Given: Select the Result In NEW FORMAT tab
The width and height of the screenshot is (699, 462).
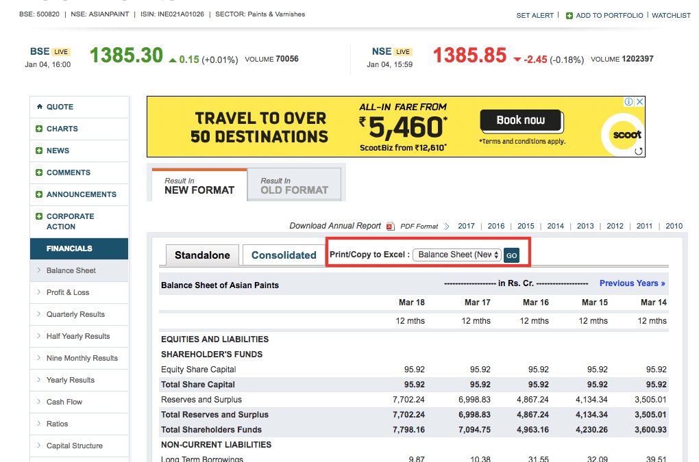Looking at the screenshot, I should [x=199, y=185].
